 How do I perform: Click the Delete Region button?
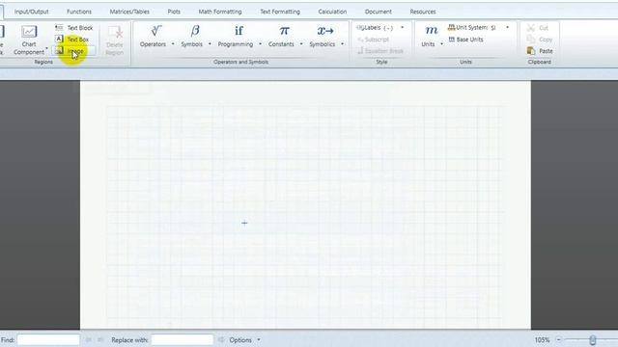(x=115, y=40)
